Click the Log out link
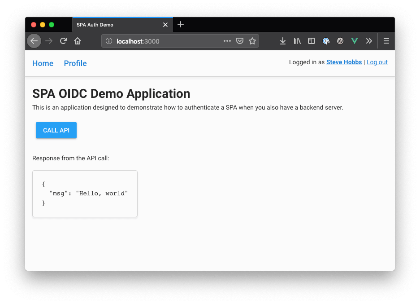This screenshot has width=420, height=304. (x=377, y=62)
